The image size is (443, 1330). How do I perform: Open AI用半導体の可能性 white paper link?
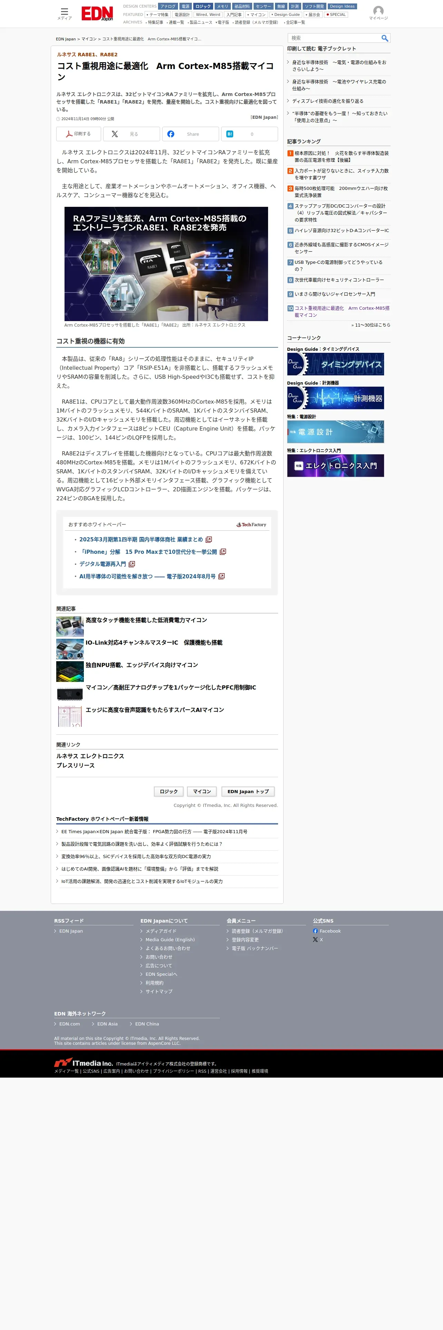148,577
